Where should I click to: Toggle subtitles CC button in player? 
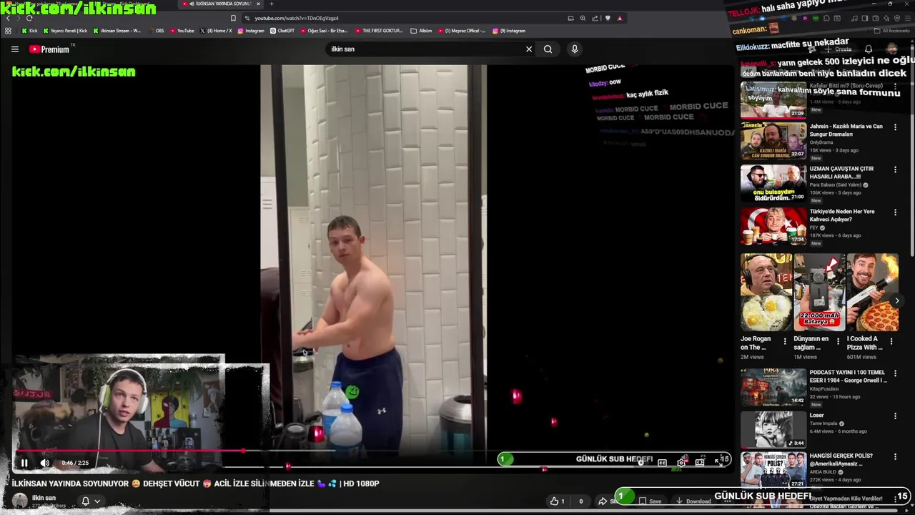(x=662, y=463)
